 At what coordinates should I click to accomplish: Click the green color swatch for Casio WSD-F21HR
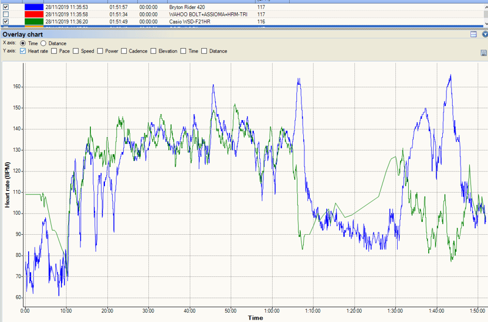pos(34,21)
